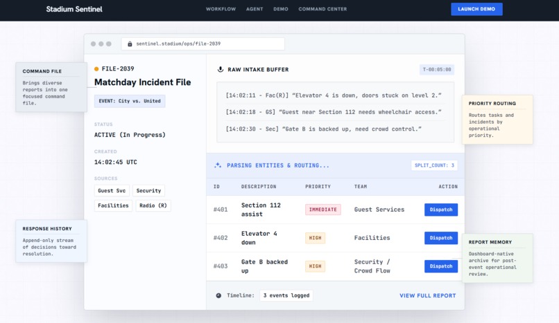Select the Guest Svc source tag
Image resolution: width=559 pixels, height=323 pixels.
[x=112, y=190]
